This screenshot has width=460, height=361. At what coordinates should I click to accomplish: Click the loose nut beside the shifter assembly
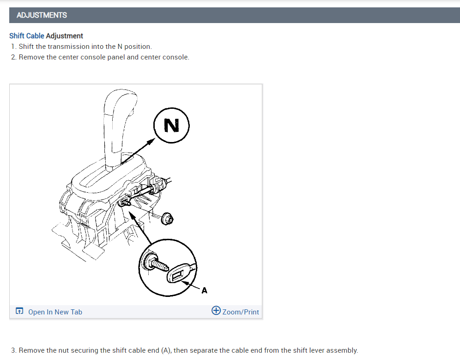[168, 219]
